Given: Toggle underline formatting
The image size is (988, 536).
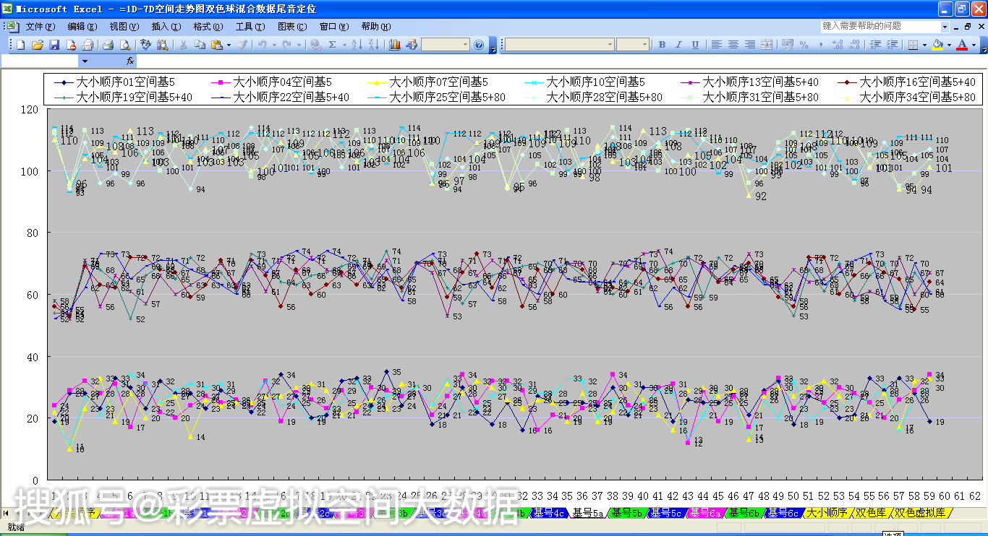Looking at the screenshot, I should pyautogui.click(x=695, y=44).
